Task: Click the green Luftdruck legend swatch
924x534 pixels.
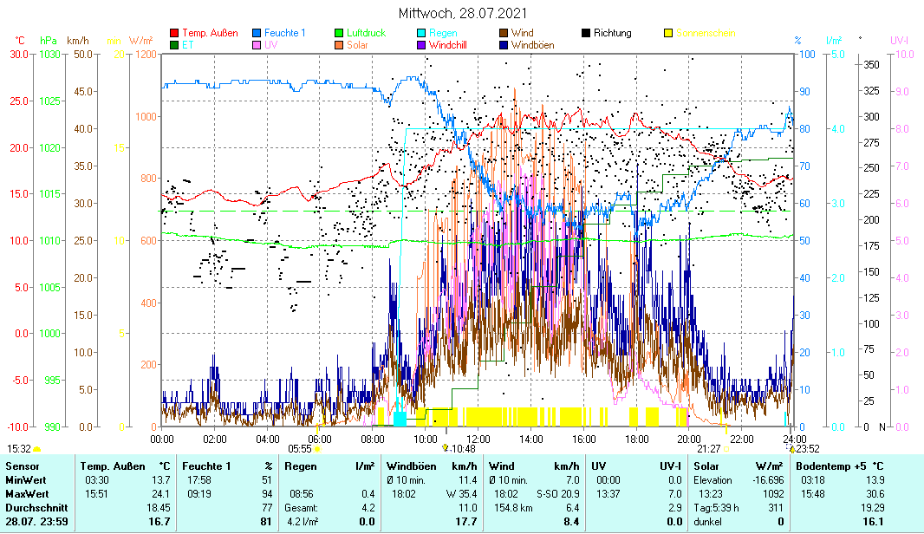Action: 339,33
